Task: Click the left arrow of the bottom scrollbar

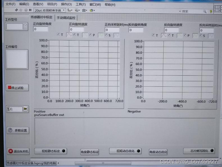Action: (x=58, y=163)
